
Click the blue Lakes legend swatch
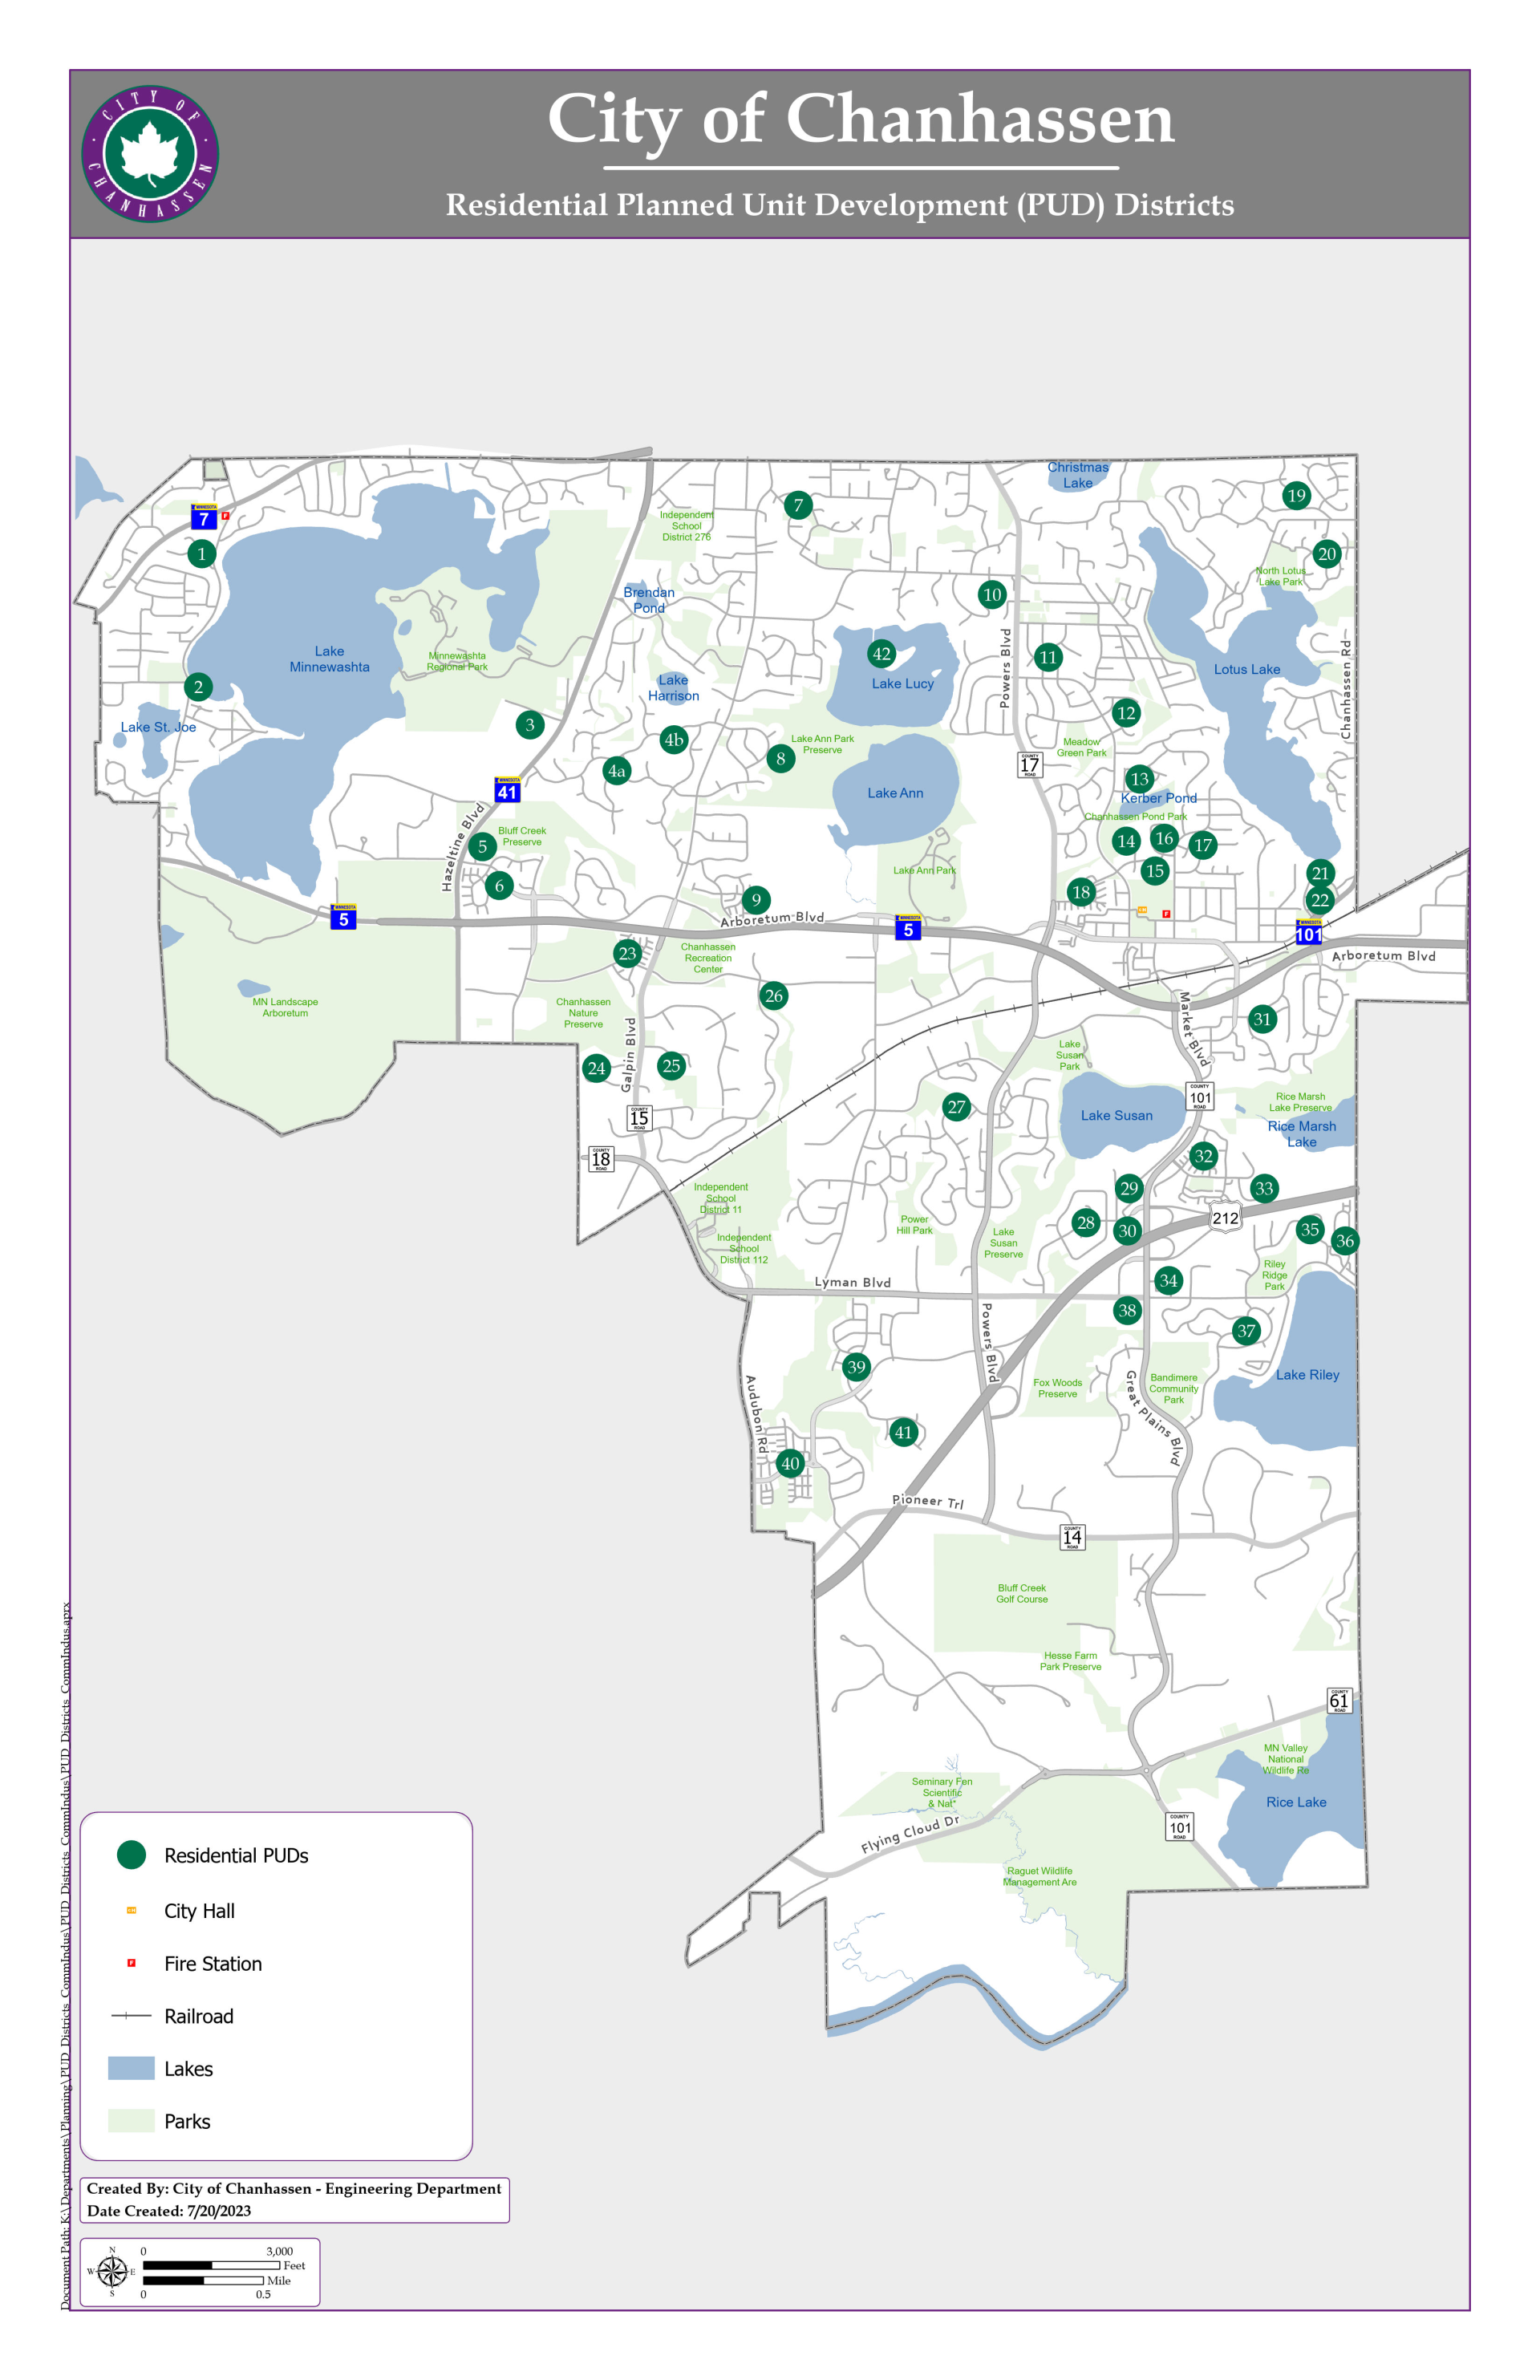pos(131,2068)
